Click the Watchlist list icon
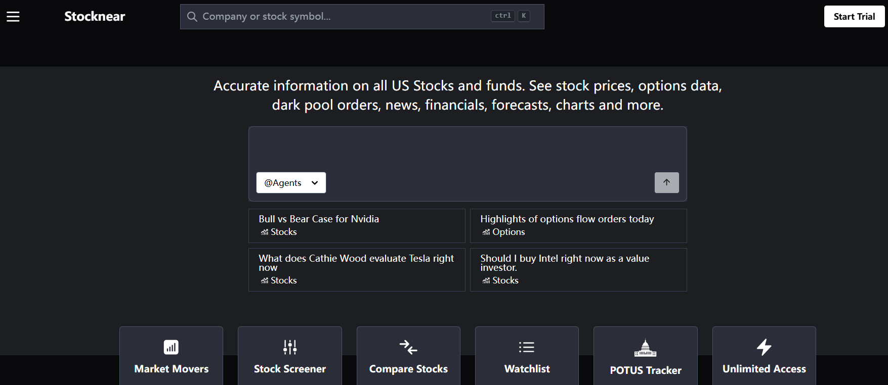888x385 pixels. coord(527,347)
